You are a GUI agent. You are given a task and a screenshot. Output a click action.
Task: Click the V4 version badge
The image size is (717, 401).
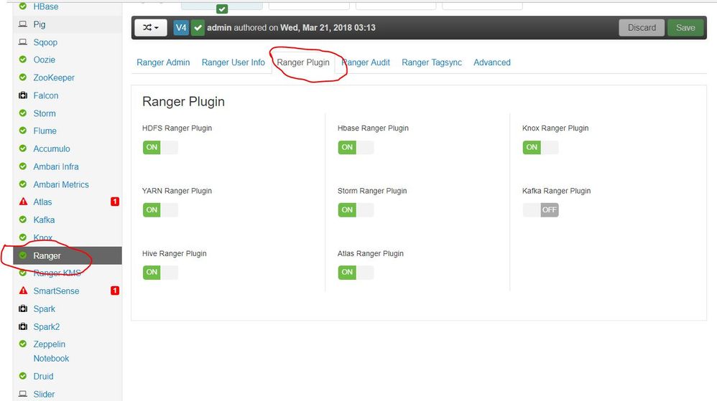tap(181, 28)
